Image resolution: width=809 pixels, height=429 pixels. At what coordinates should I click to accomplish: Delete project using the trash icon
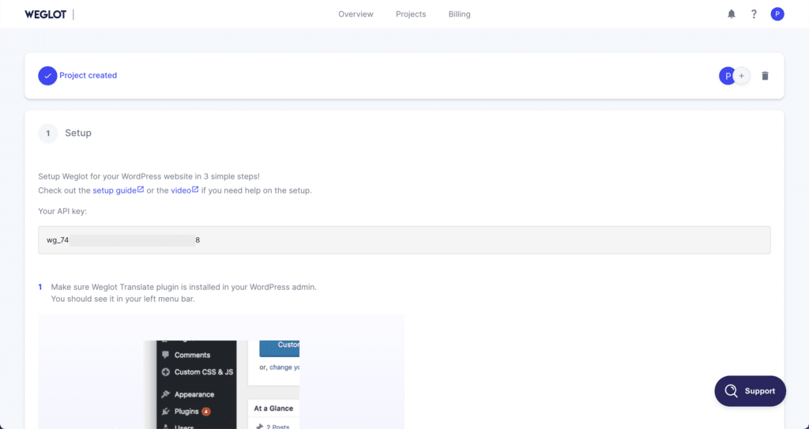point(765,76)
